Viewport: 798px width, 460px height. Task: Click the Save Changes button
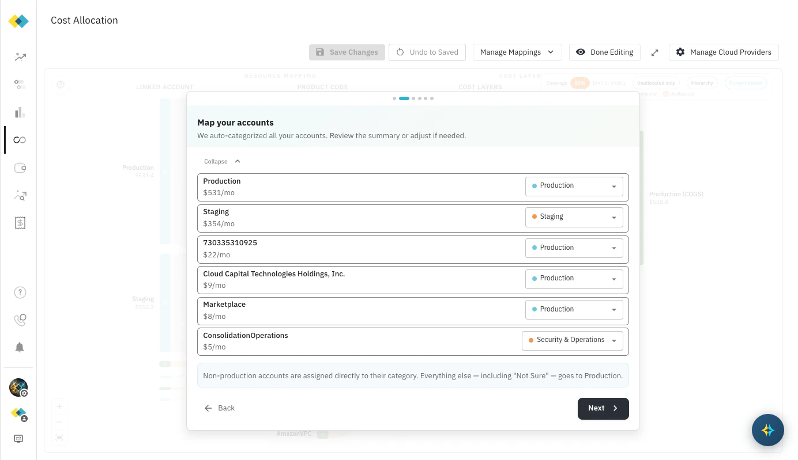[x=347, y=52]
